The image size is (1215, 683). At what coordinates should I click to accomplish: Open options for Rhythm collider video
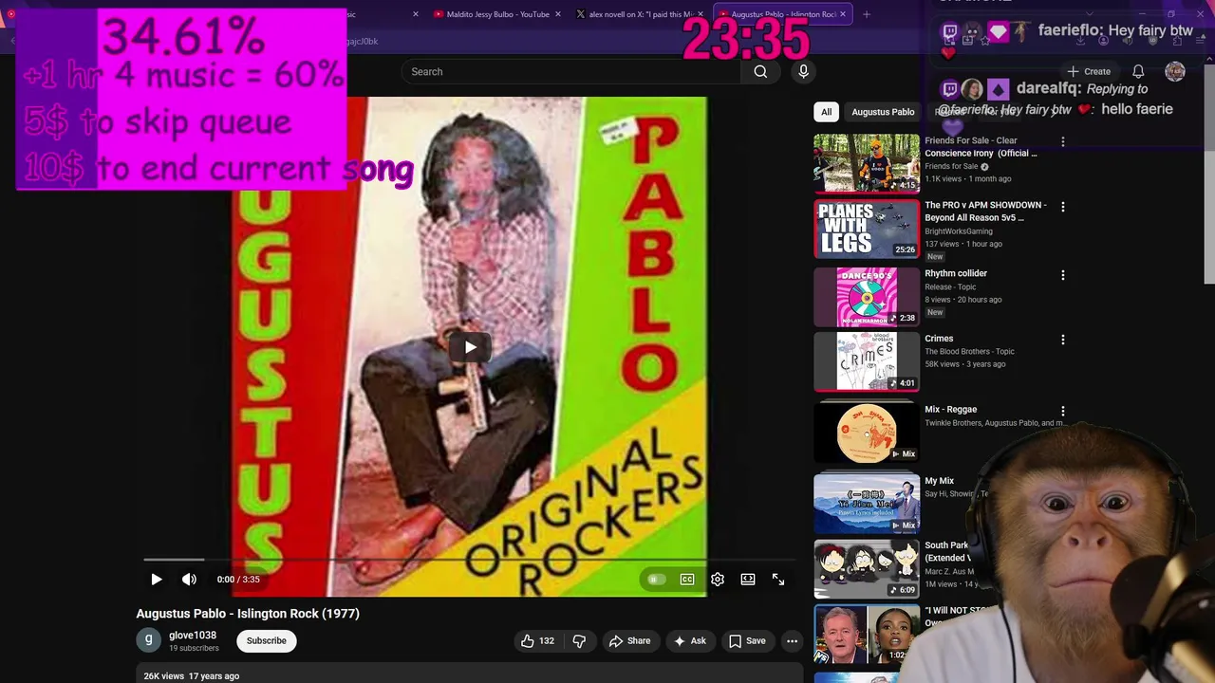coord(1063,274)
